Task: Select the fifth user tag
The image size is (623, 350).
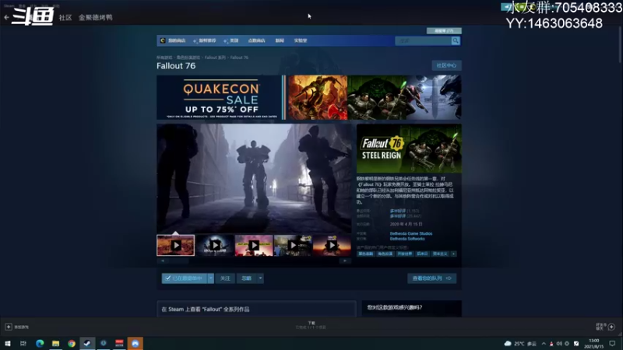Action: tap(440, 254)
